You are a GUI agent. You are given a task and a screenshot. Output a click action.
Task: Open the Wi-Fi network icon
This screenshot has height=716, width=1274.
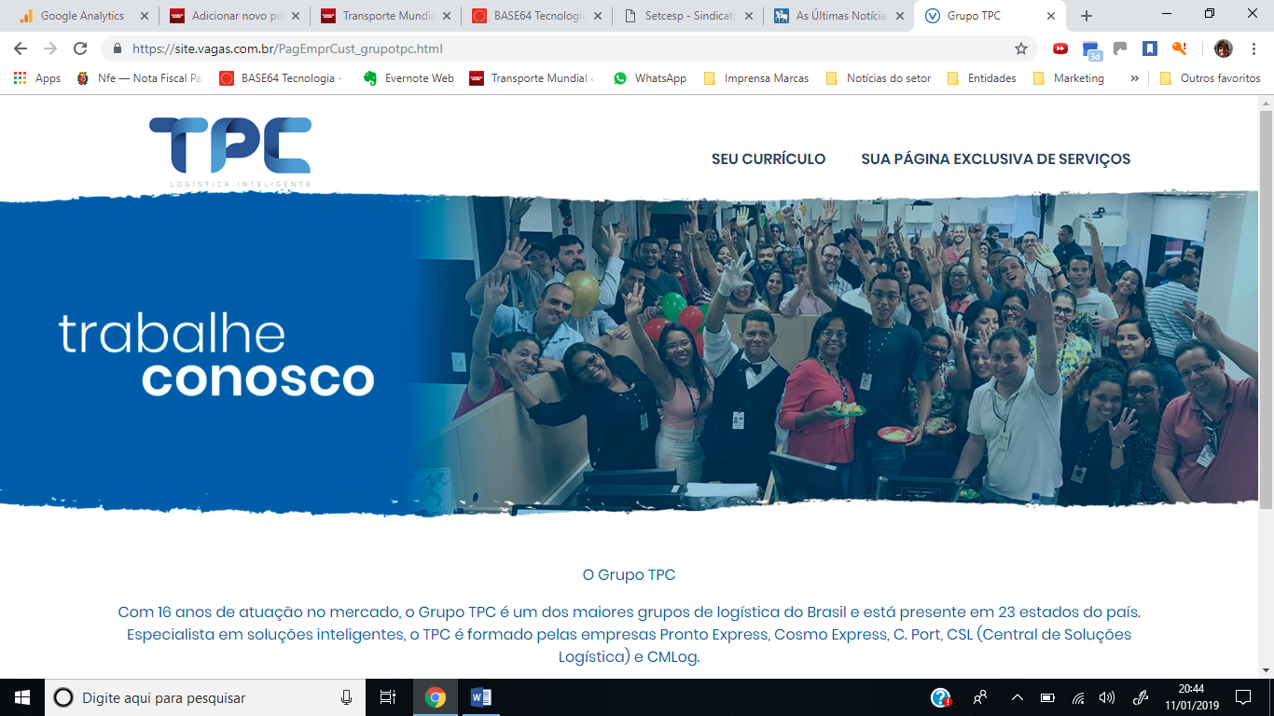[1077, 697]
